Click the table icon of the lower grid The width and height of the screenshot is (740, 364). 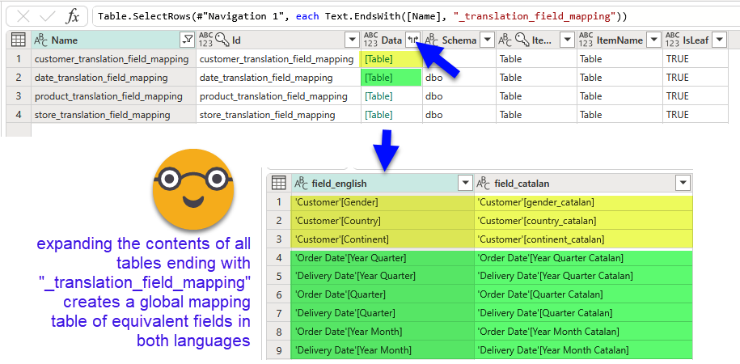(278, 183)
